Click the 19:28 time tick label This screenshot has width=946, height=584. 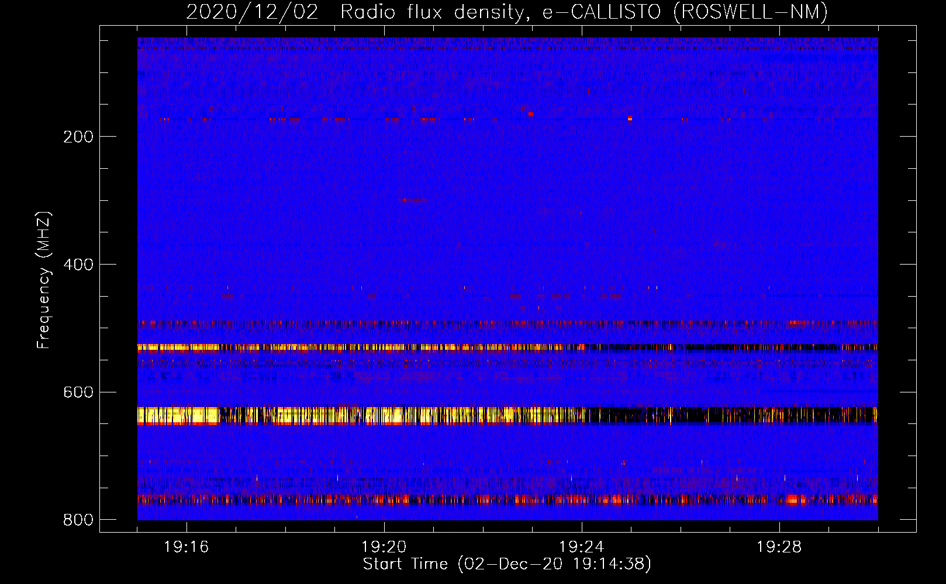click(x=779, y=547)
